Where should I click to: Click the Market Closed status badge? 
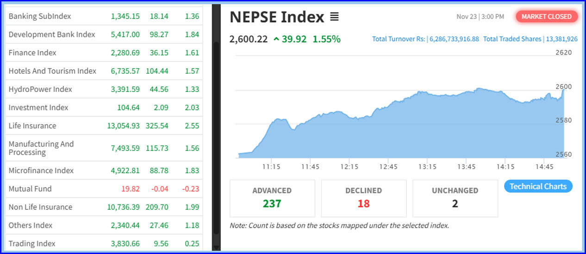pos(546,17)
